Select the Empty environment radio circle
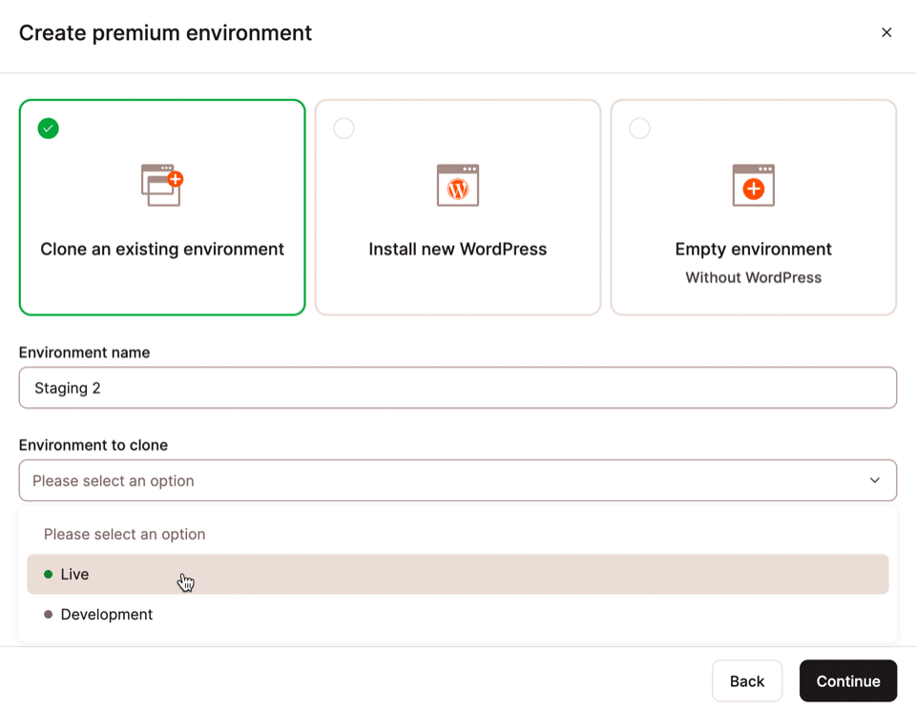 [640, 129]
